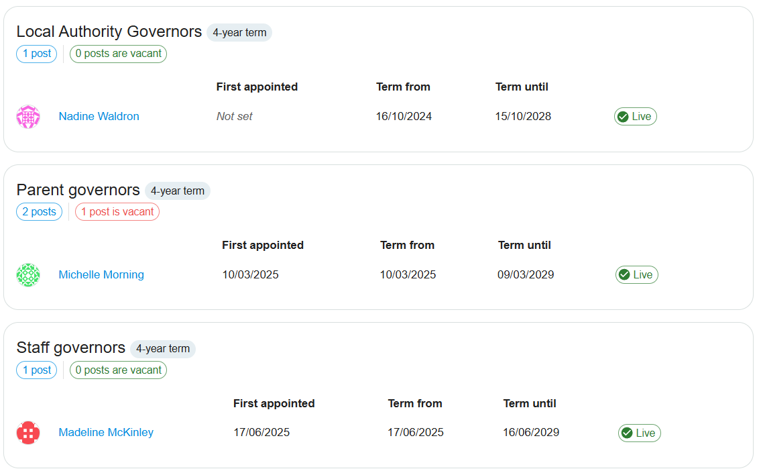This screenshot has height=473, width=765.
Task: Click the Live status badge for Madeline McKinley
Action: 639,433
